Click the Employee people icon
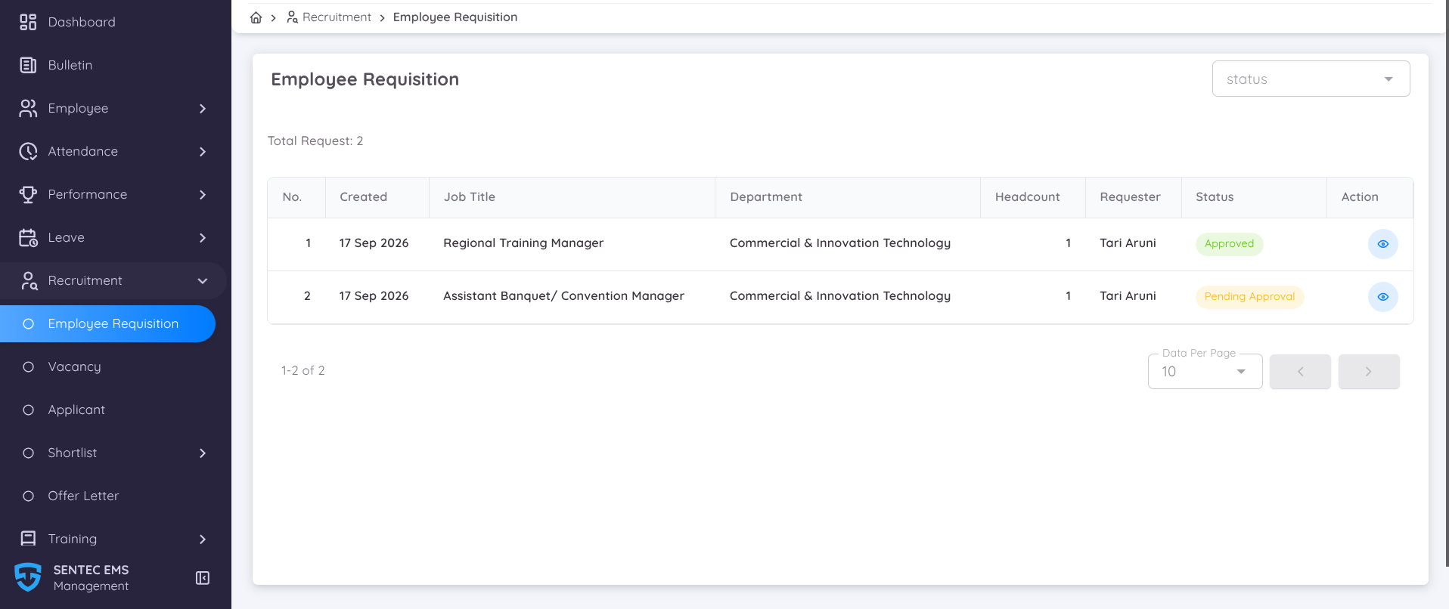The width and height of the screenshot is (1449, 609). (x=28, y=108)
